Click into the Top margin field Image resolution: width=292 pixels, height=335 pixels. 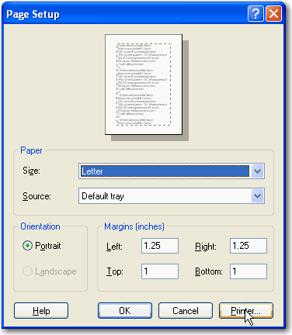pyautogui.click(x=160, y=271)
